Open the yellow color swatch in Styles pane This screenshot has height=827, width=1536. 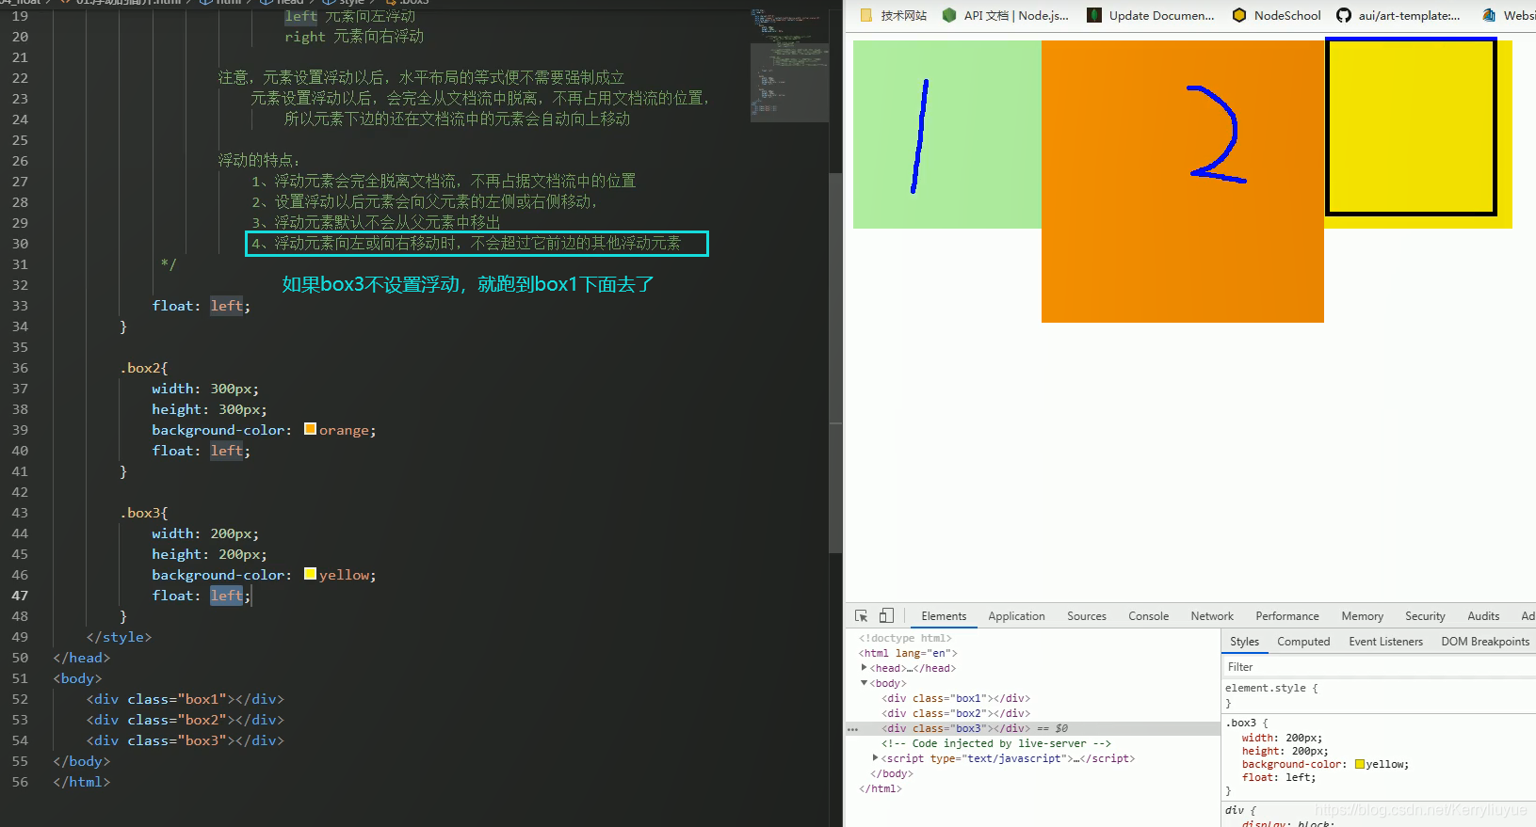[1360, 764]
